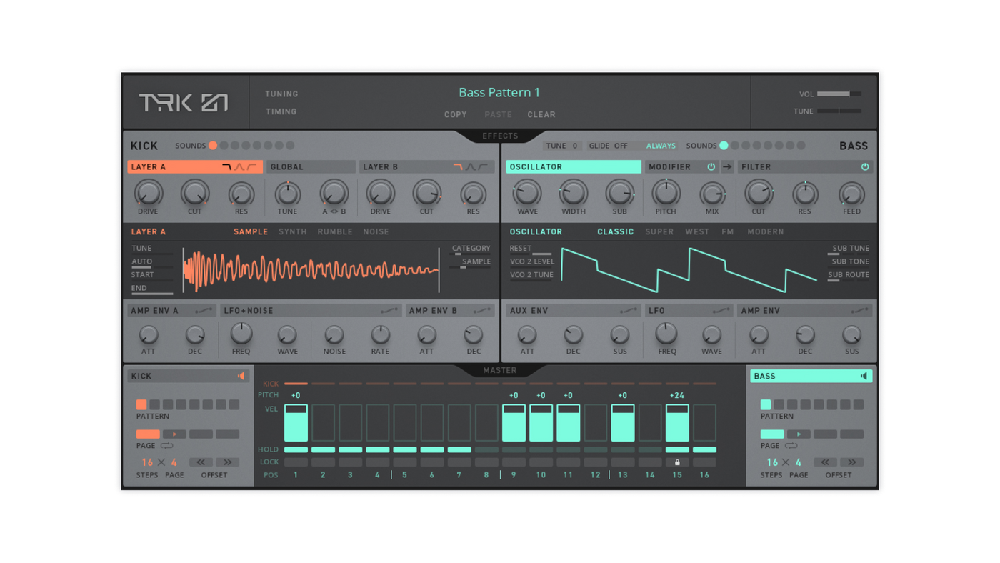Toggle hold on step 8
Screen dimensions: 1000x563
click(486, 449)
